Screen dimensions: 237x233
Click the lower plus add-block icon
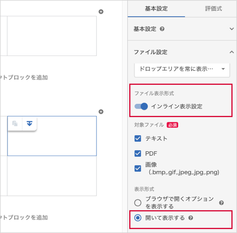101,112
